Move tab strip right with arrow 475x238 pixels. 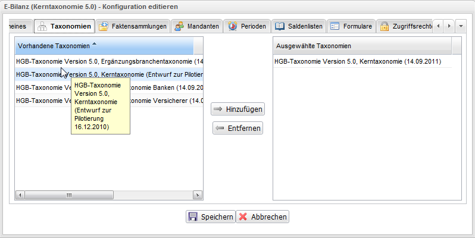point(449,26)
